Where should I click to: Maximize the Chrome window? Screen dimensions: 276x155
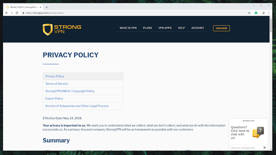click(x=261, y=6)
